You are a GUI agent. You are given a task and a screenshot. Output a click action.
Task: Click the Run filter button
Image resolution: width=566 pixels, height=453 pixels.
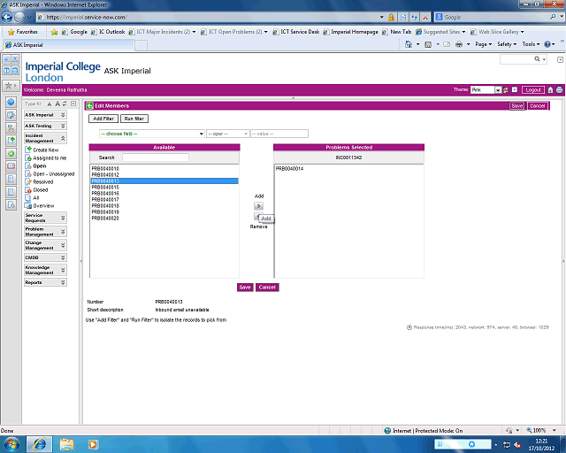click(134, 119)
